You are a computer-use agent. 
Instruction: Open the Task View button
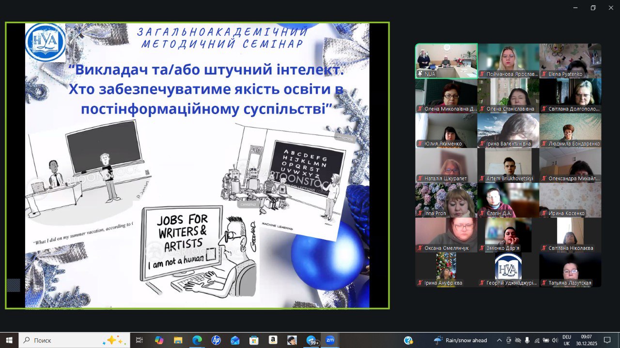click(x=139, y=340)
